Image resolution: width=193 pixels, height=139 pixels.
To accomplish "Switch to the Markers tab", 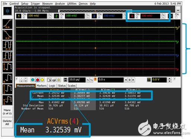I will (x=42, y=86).
